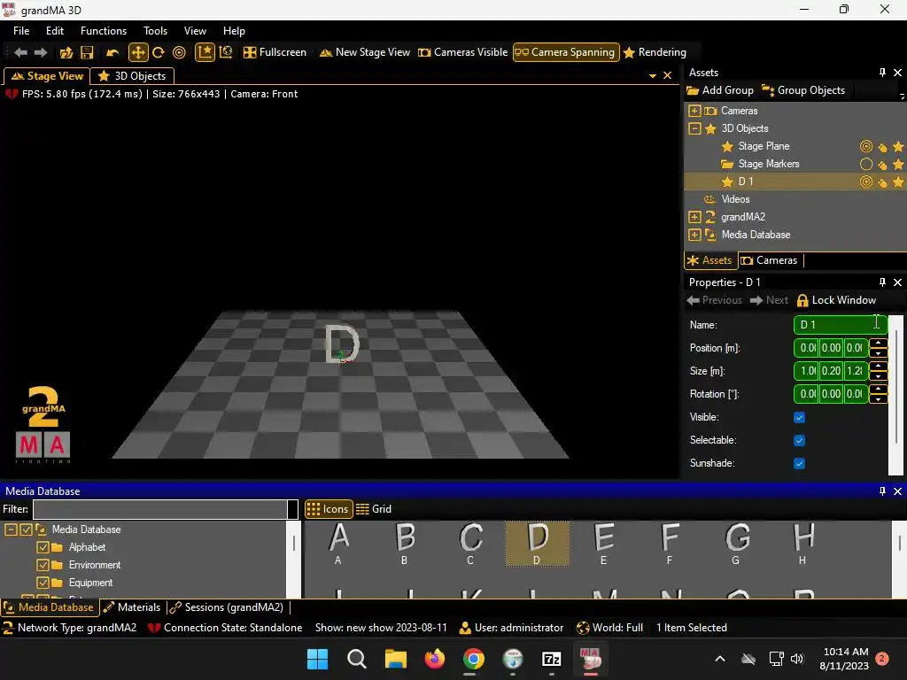
Task: Toggle the Equipment folder checkbox
Action: 43,583
